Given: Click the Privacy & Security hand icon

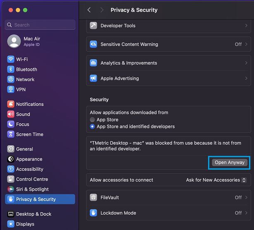Looking at the screenshot, I should pos(11,199).
